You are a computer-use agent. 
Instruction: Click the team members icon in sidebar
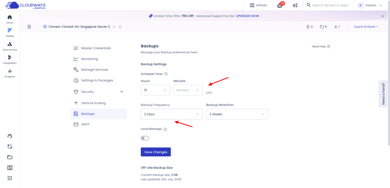coord(10,147)
